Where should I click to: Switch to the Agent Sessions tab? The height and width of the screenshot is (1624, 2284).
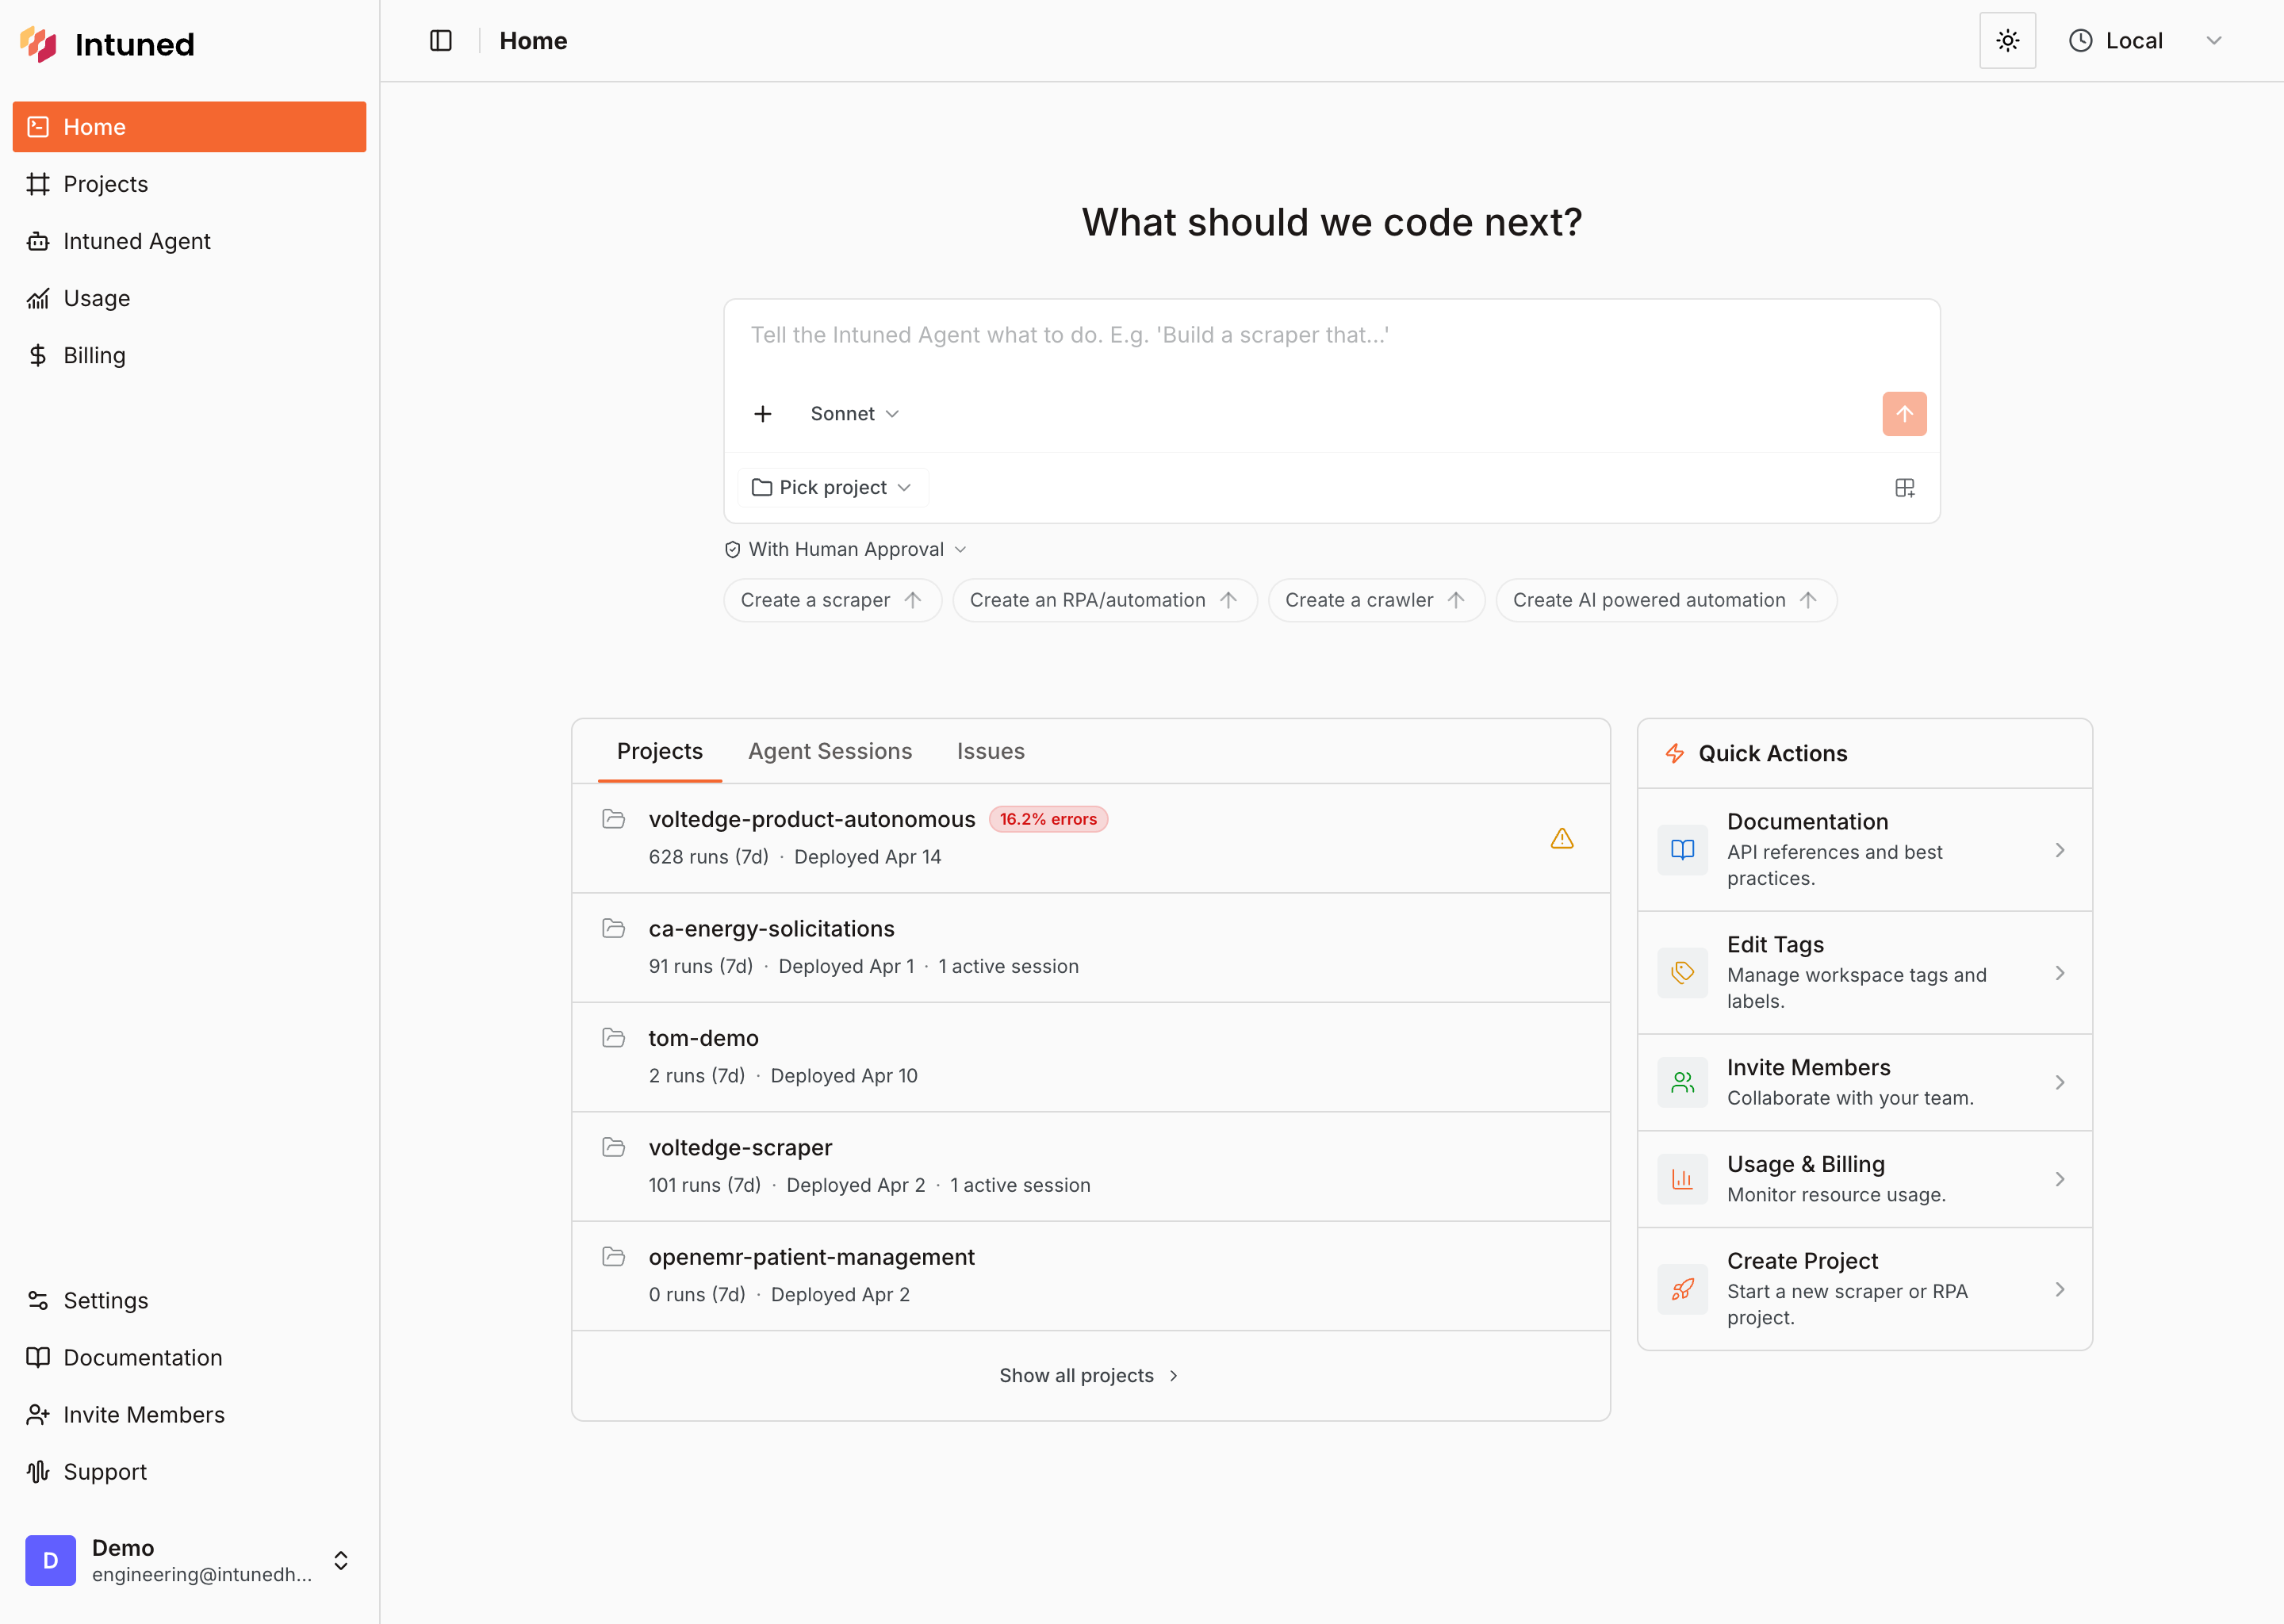pyautogui.click(x=829, y=751)
